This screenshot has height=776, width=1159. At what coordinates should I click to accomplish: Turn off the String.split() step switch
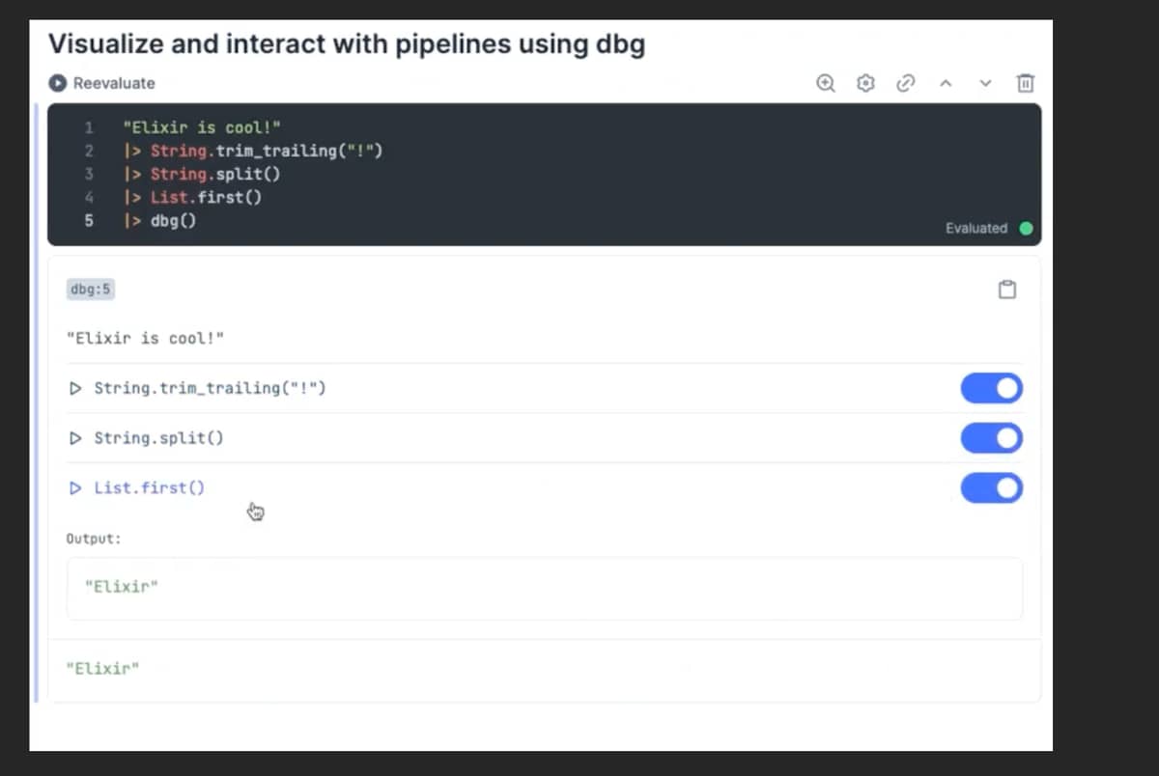coord(991,438)
